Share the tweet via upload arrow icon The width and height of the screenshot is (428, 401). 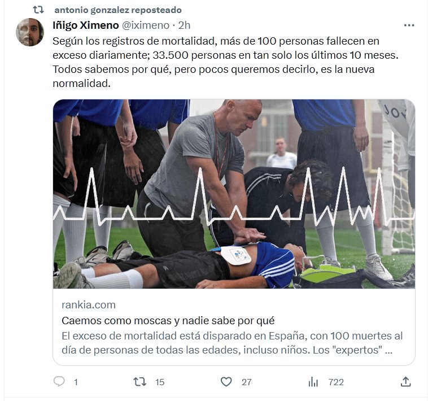click(405, 382)
